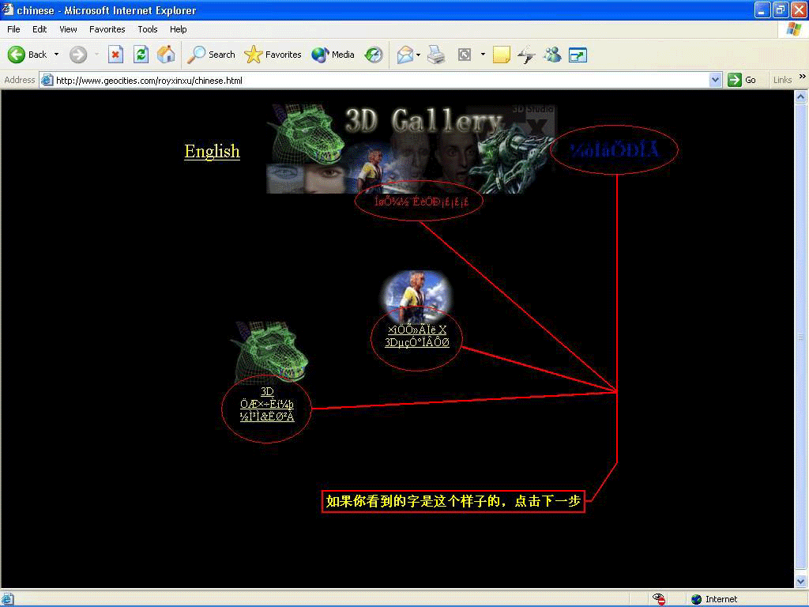809x607 pixels.
Task: Click the vertical scrollbar down arrow
Action: pos(800,582)
